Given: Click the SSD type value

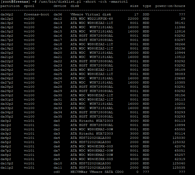Looking at the screenshot, I should (146, 14).
